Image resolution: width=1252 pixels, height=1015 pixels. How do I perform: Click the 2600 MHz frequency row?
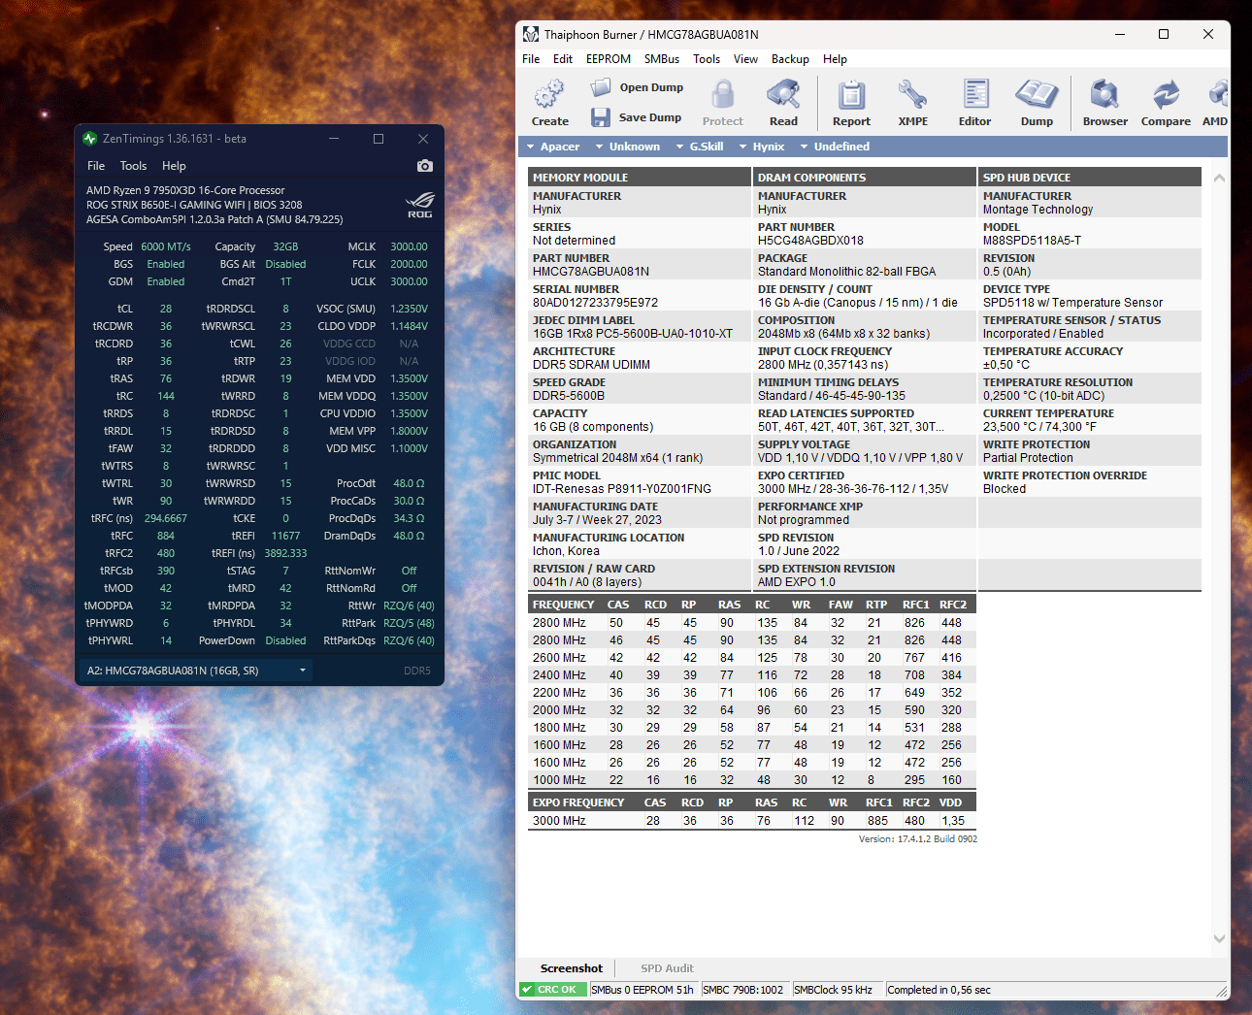coord(750,658)
